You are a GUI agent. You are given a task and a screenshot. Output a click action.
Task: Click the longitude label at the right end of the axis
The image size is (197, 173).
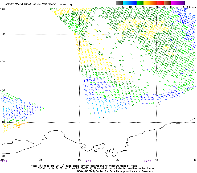[x=195, y=160]
